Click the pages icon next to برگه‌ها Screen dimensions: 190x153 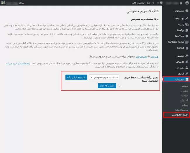pyautogui.click(x=187, y=30)
